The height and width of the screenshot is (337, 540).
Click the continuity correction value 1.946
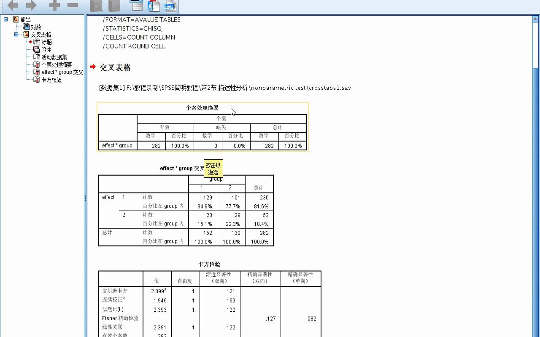click(x=160, y=301)
